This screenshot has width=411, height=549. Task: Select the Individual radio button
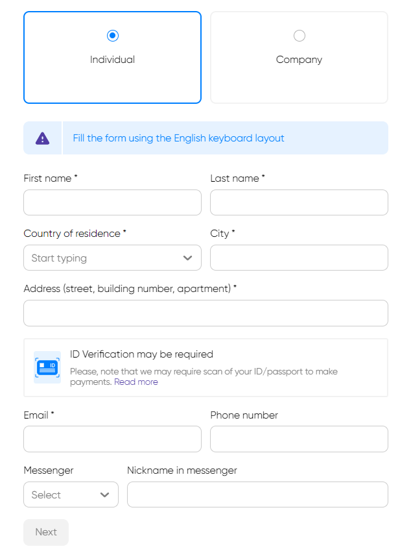[x=113, y=36]
